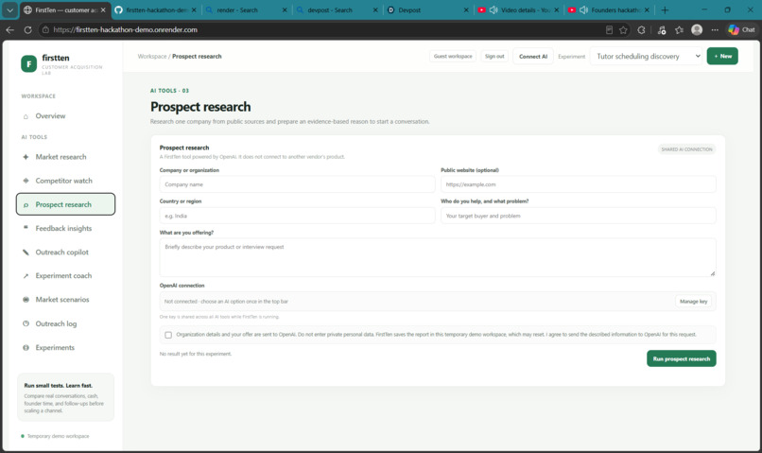Open browser settings ellipsis menu

tap(715, 30)
